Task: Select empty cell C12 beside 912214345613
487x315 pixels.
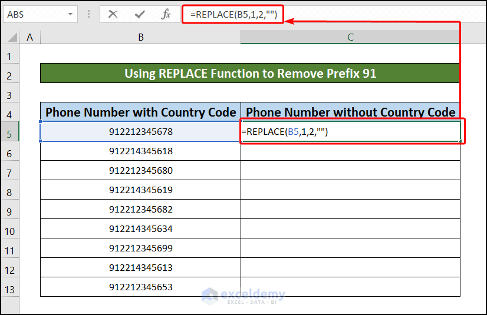Action: point(350,267)
